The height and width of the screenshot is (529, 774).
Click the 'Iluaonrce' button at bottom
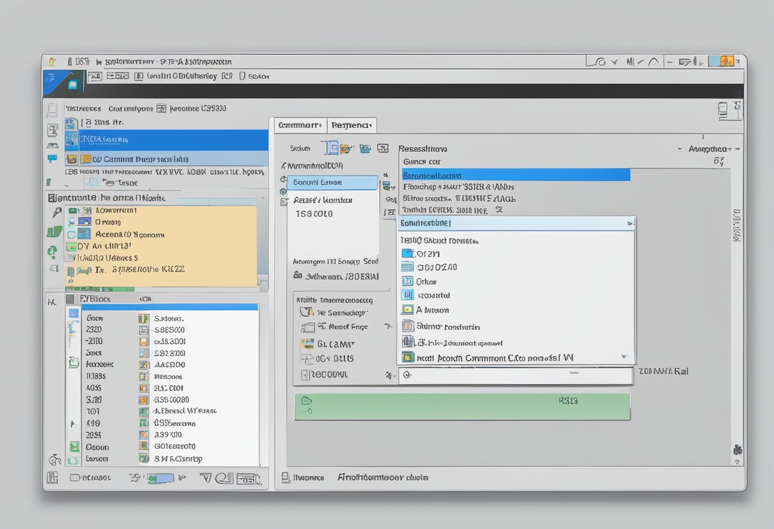308,477
